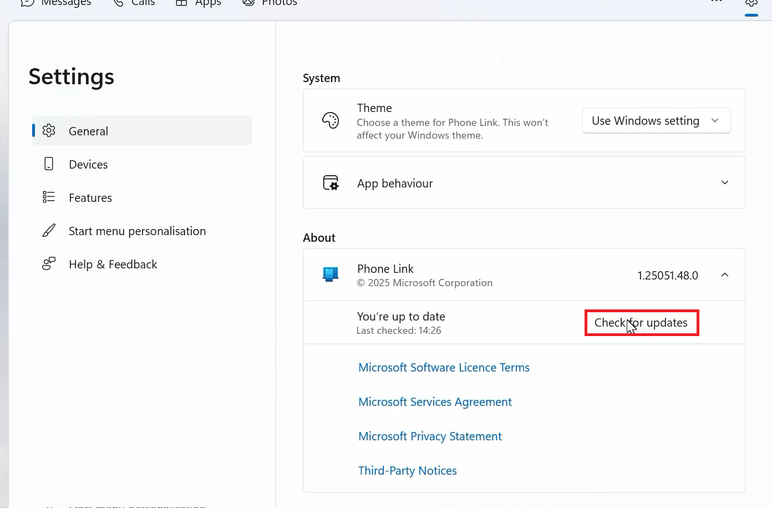
Task: Open the General settings section
Action: [x=142, y=131]
